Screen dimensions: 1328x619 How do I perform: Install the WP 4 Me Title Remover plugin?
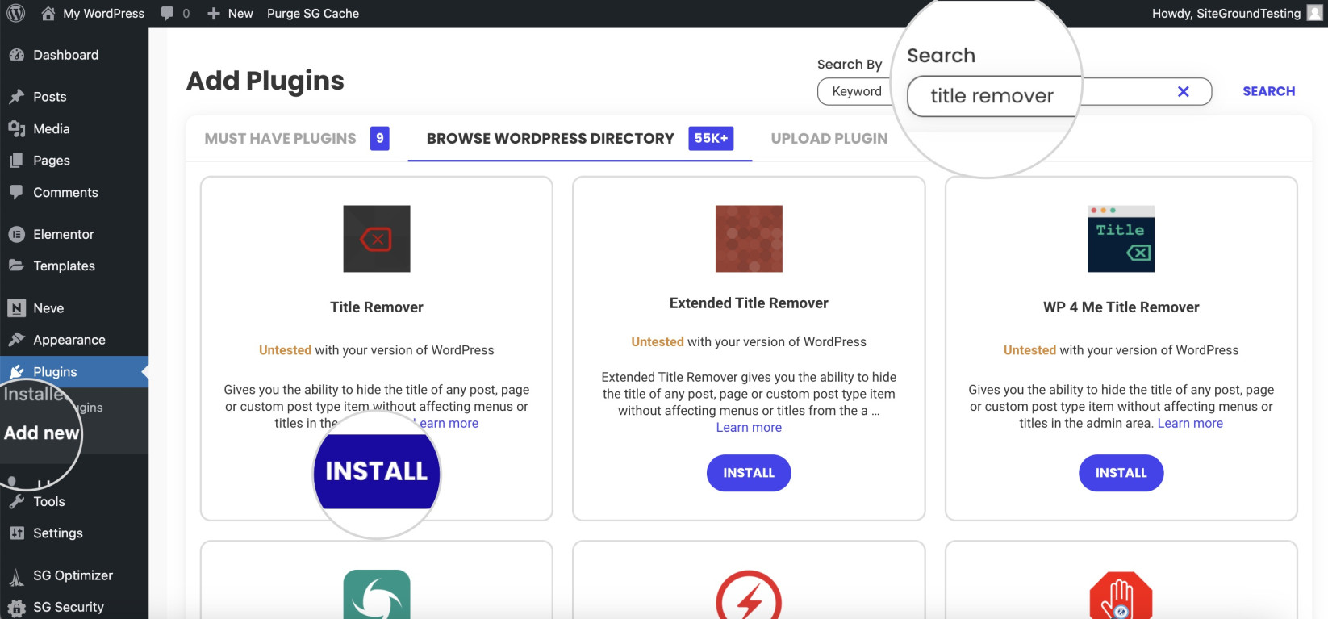1121,473
